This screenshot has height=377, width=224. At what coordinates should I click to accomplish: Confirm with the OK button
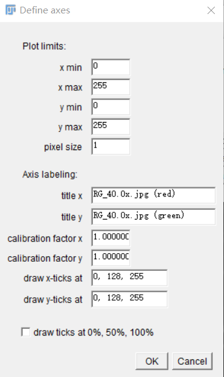[152, 361]
